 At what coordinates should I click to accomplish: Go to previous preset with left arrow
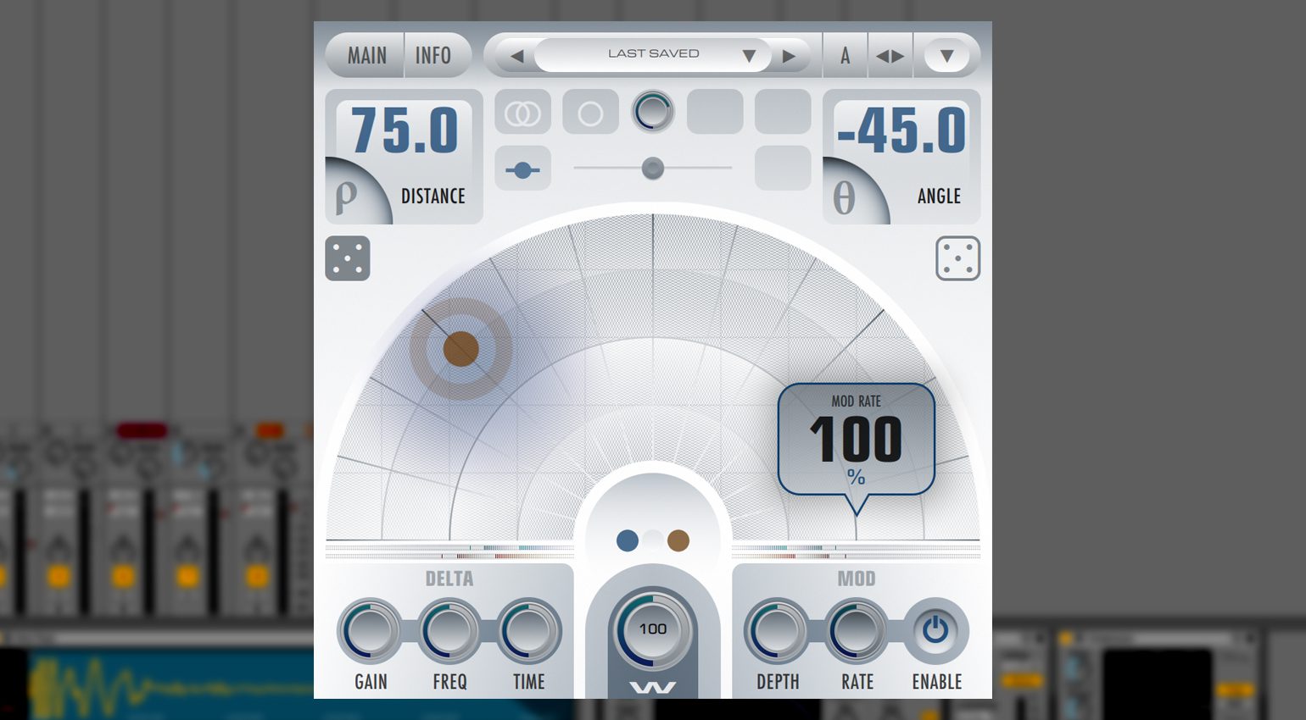[516, 57]
